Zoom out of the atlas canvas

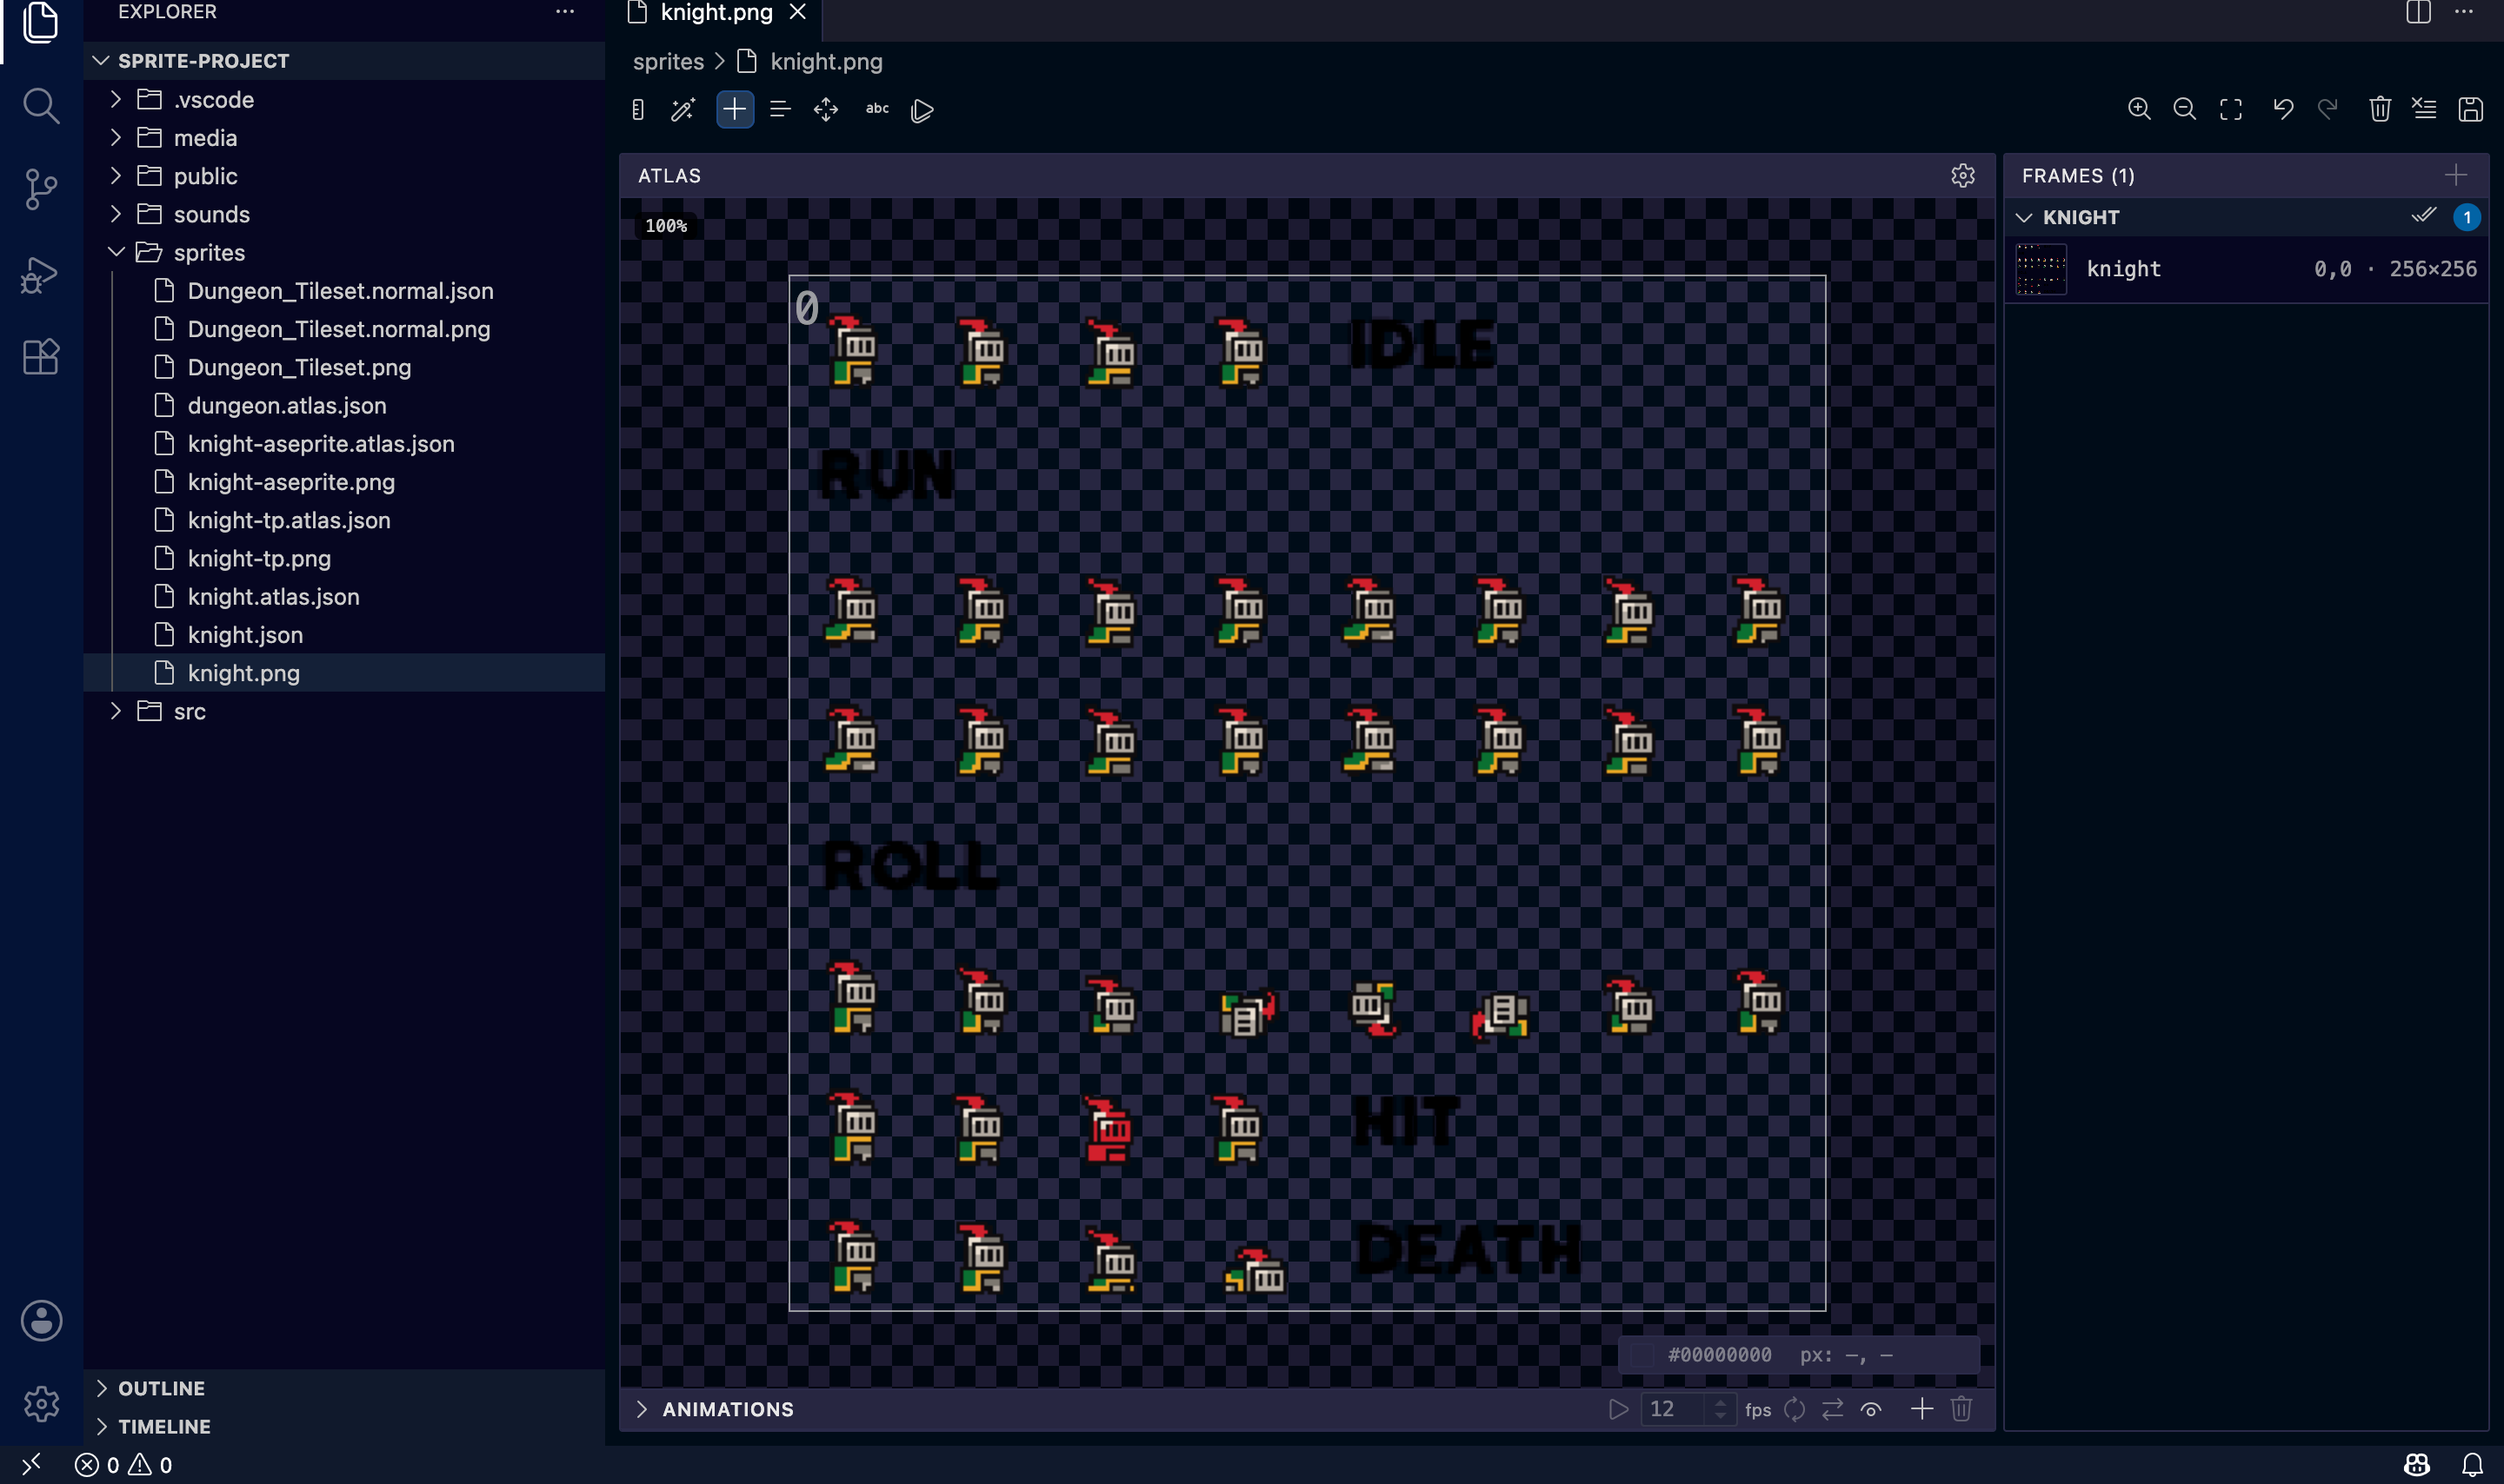(2185, 109)
